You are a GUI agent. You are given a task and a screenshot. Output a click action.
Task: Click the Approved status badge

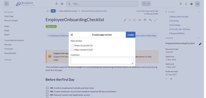tap(51, 27)
